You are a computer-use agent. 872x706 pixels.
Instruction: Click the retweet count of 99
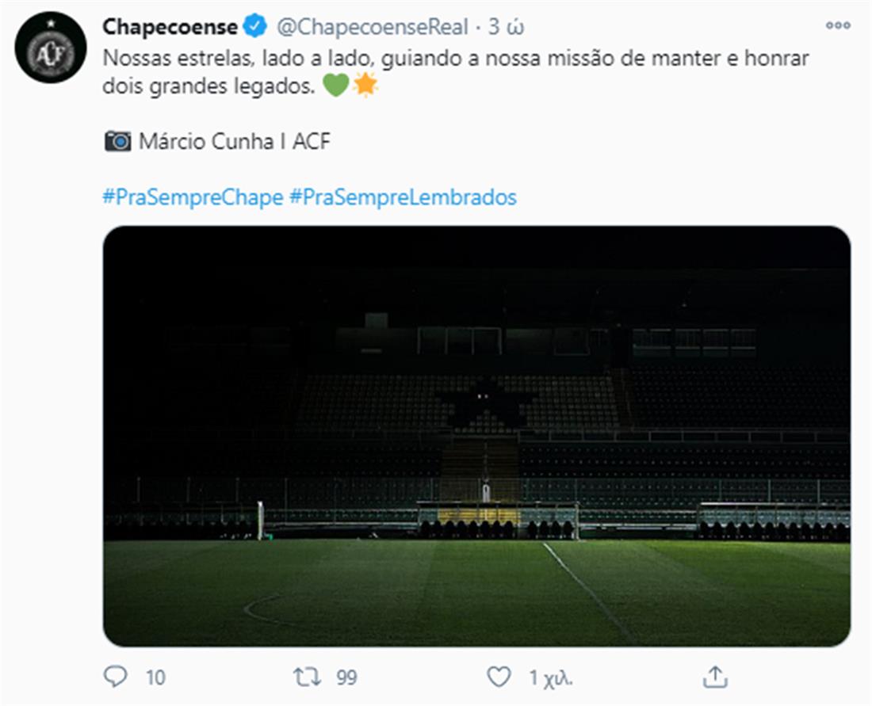(346, 677)
